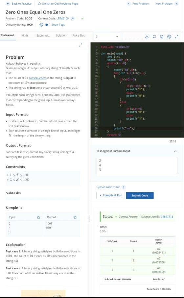Expand the problem statement panel
The image size is (184, 298).
tap(81, 45)
